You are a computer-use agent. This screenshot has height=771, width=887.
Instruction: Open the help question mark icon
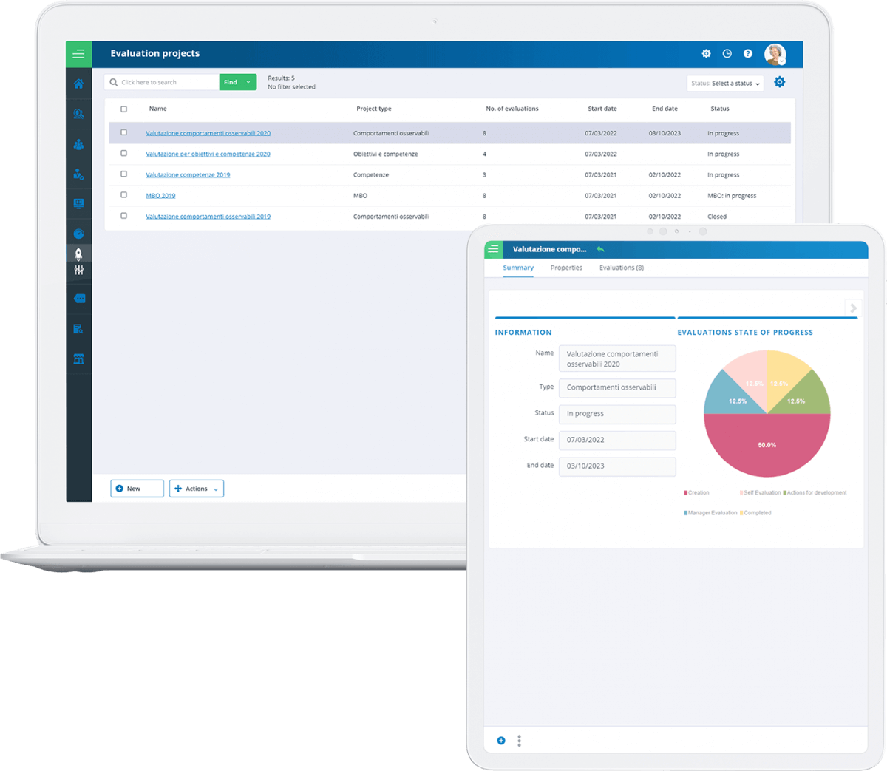click(x=747, y=54)
